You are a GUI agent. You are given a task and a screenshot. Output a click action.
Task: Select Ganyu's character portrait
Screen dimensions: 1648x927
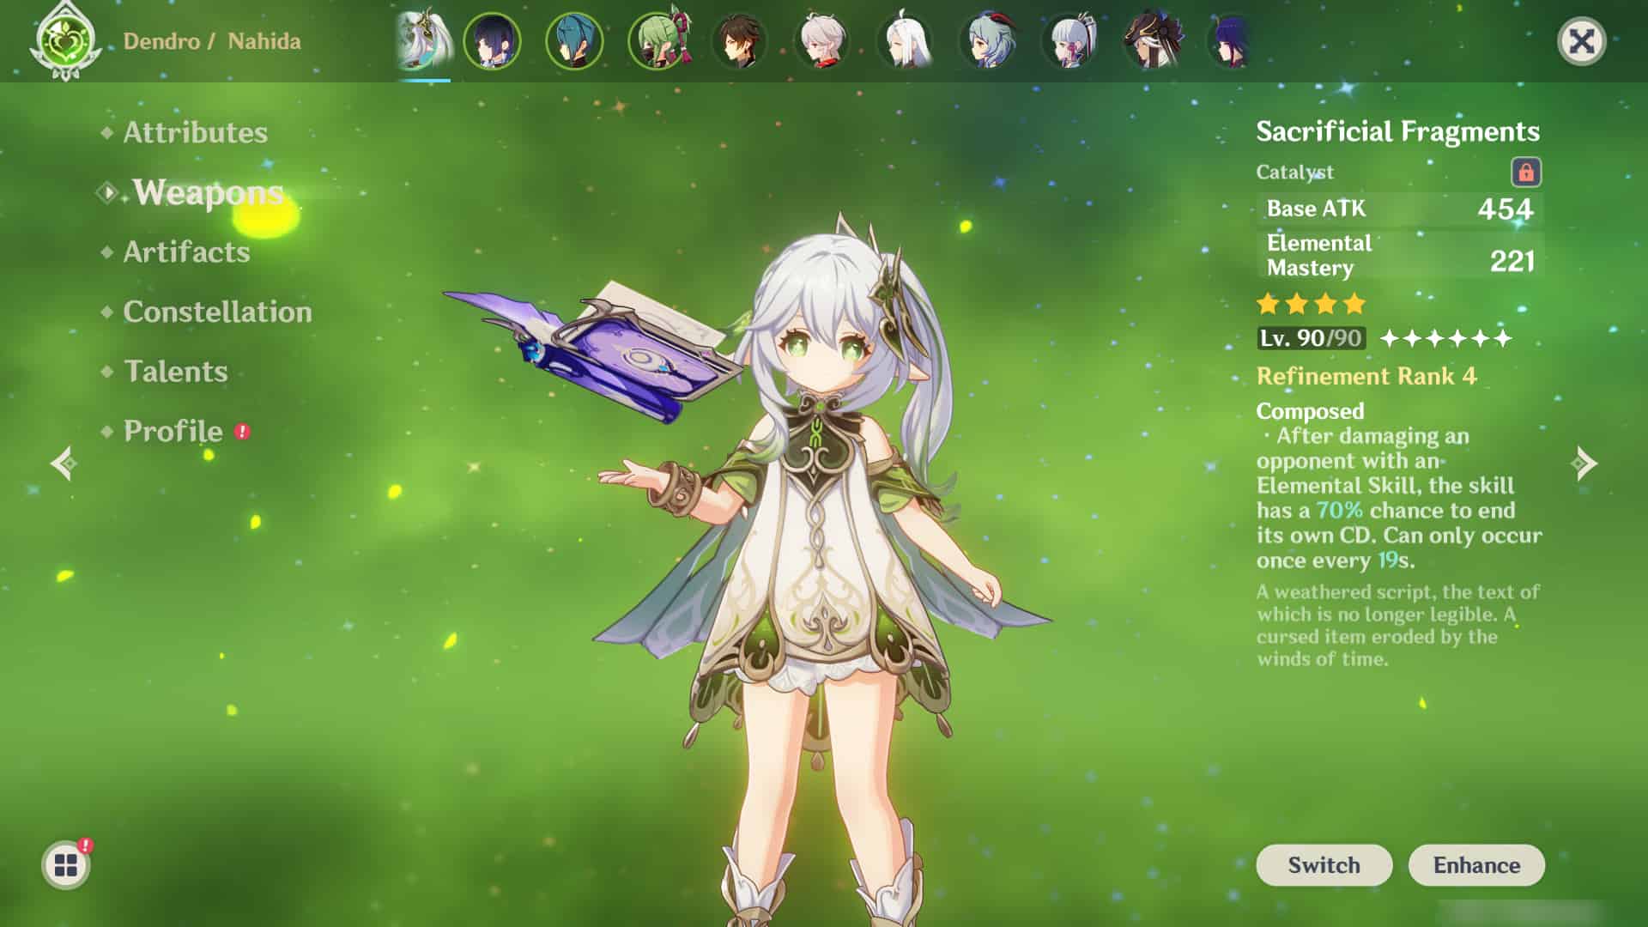click(987, 41)
